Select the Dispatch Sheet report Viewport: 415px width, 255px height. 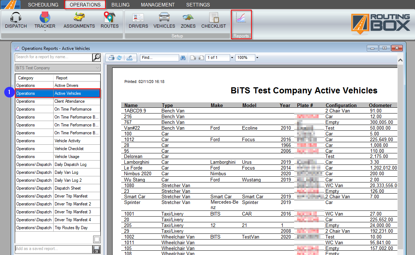pyautogui.click(x=58, y=188)
